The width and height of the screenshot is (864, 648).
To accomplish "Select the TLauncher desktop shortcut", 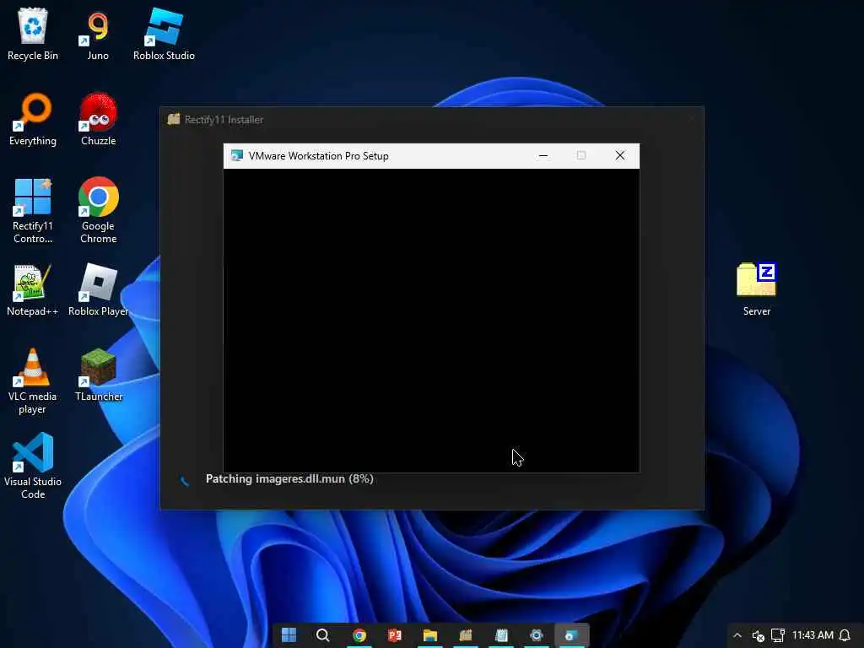I will click(98, 375).
